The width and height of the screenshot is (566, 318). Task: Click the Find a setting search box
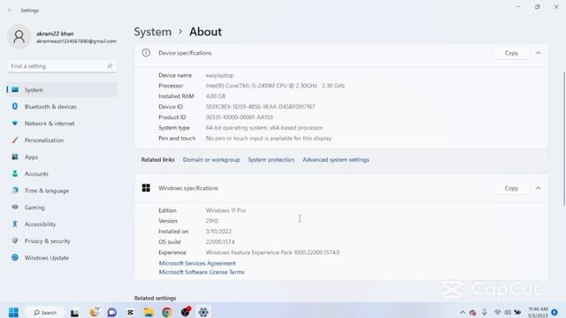click(x=62, y=66)
